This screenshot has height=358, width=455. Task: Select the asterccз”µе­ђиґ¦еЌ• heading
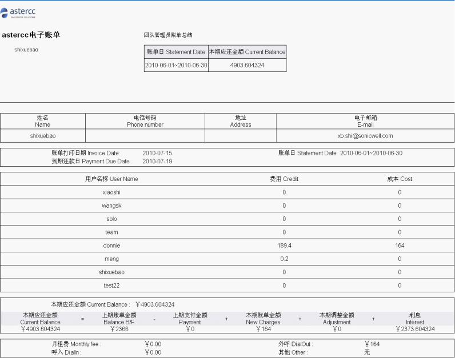click(31, 35)
